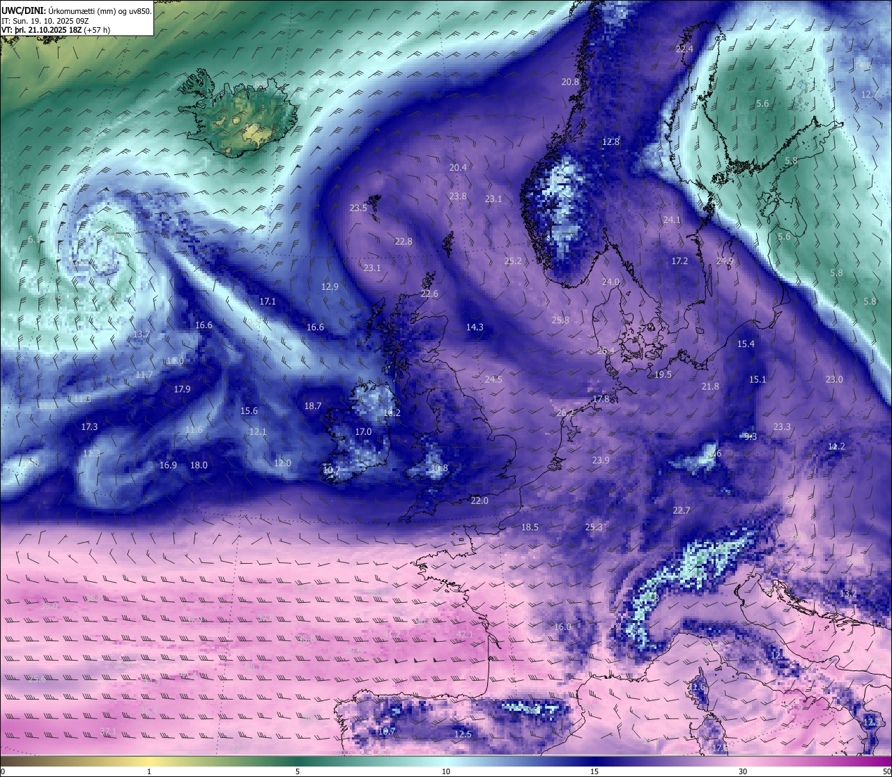Click the 16.0 value over southern France
The height and width of the screenshot is (777, 892).
pos(562,627)
